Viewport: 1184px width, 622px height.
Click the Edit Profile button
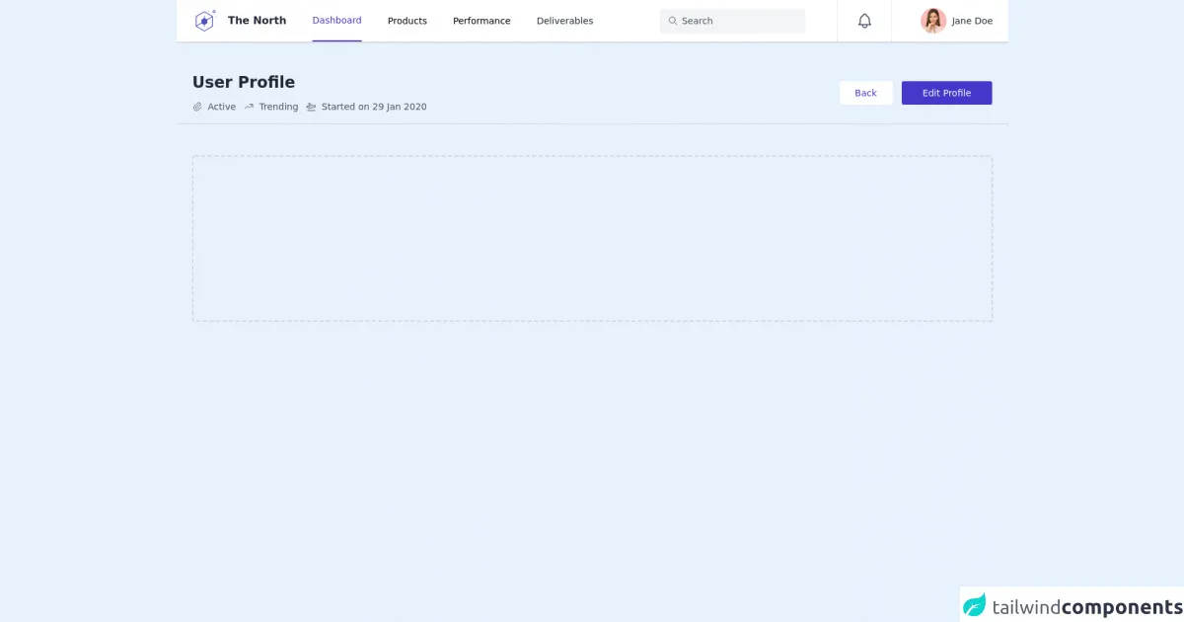pos(946,93)
